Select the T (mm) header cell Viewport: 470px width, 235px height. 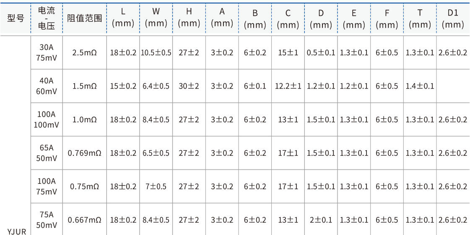pyautogui.click(x=420, y=19)
